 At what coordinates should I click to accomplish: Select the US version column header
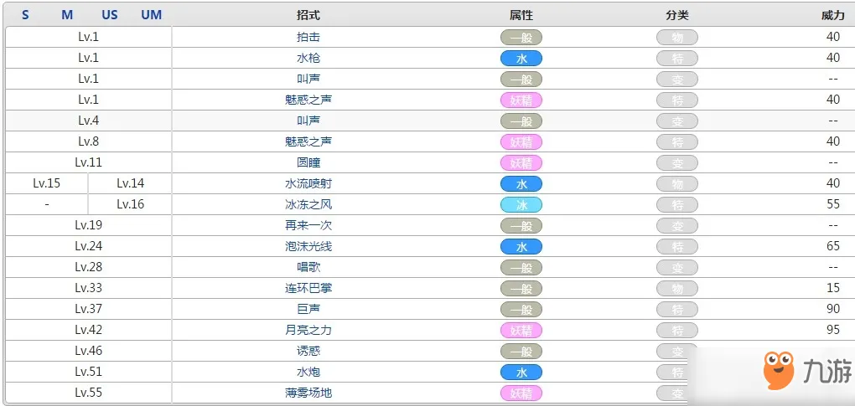[110, 15]
